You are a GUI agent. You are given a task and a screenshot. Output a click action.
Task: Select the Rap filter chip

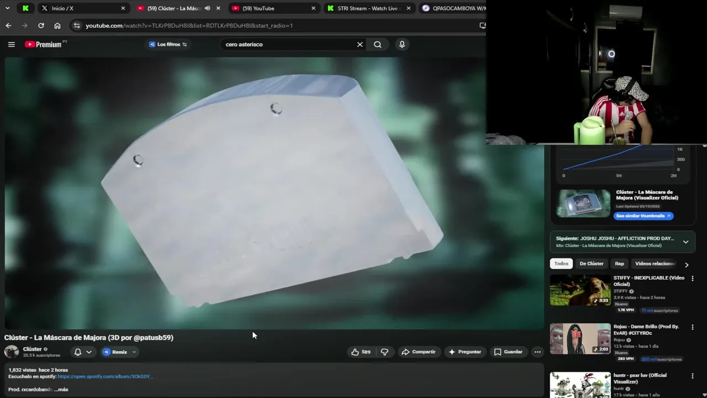pyautogui.click(x=619, y=264)
